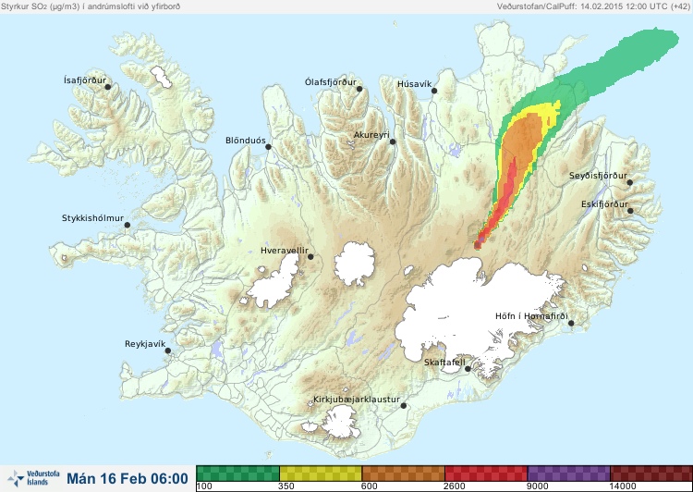693x492 pixels.
Task: Click the black dot marker at Eskifjörður
Action: (630, 211)
